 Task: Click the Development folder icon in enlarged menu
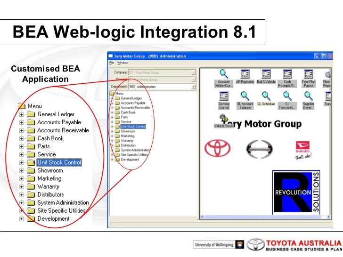[x=31, y=218]
